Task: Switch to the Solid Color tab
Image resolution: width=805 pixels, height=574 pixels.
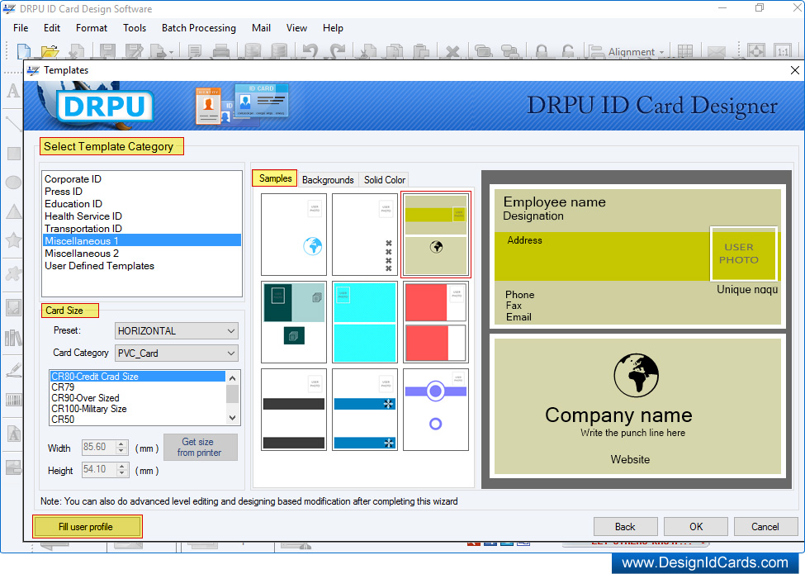Action: click(385, 180)
